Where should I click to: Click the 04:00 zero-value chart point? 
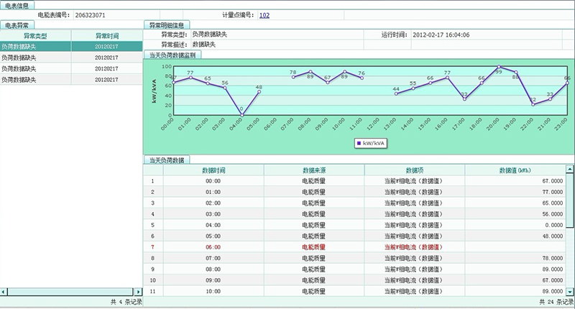coord(241,114)
